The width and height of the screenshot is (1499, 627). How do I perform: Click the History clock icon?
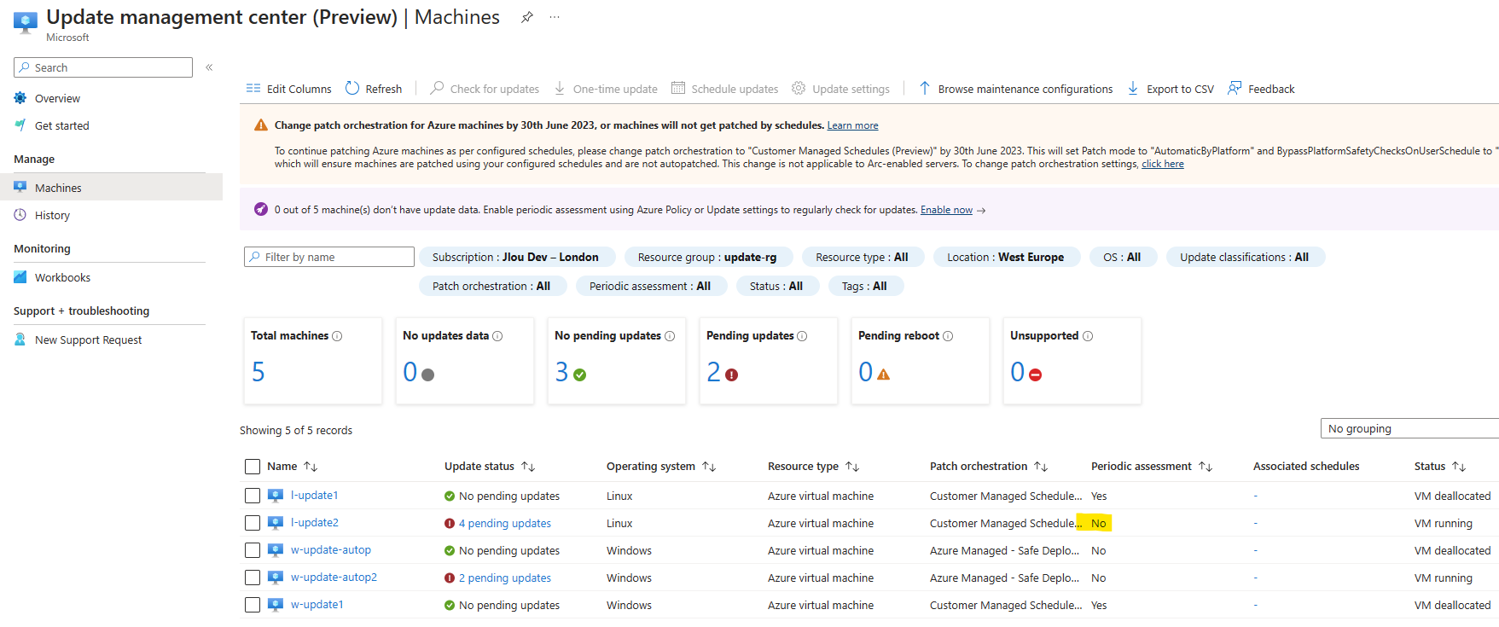click(20, 215)
